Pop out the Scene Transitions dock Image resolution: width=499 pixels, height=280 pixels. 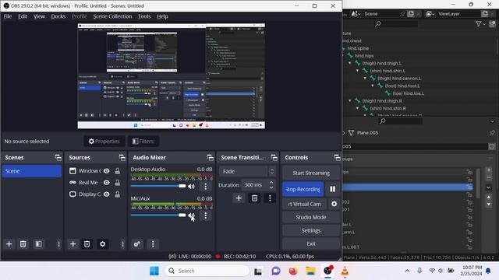274,157
